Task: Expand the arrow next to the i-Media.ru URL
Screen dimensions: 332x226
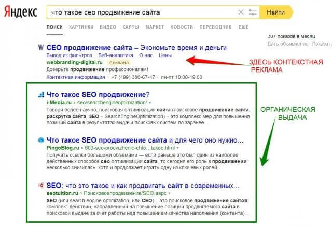Action: pos(150,103)
